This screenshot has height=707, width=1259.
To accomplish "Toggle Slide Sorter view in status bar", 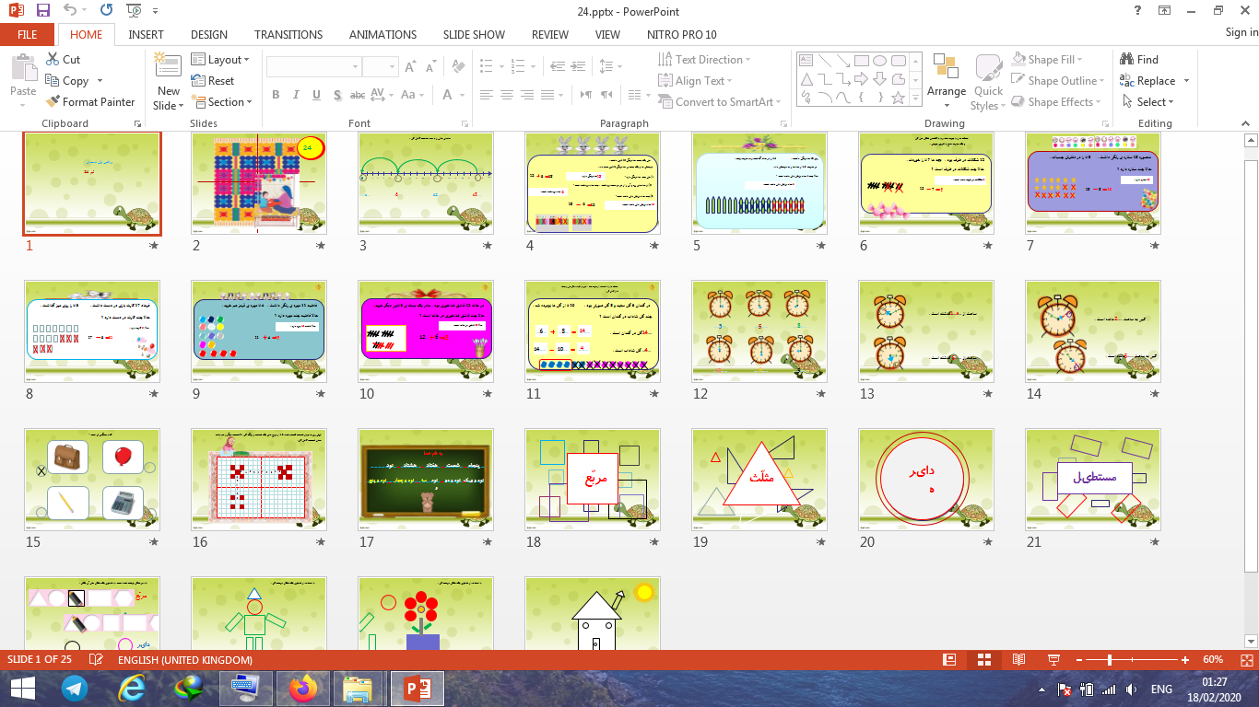I will click(x=984, y=660).
